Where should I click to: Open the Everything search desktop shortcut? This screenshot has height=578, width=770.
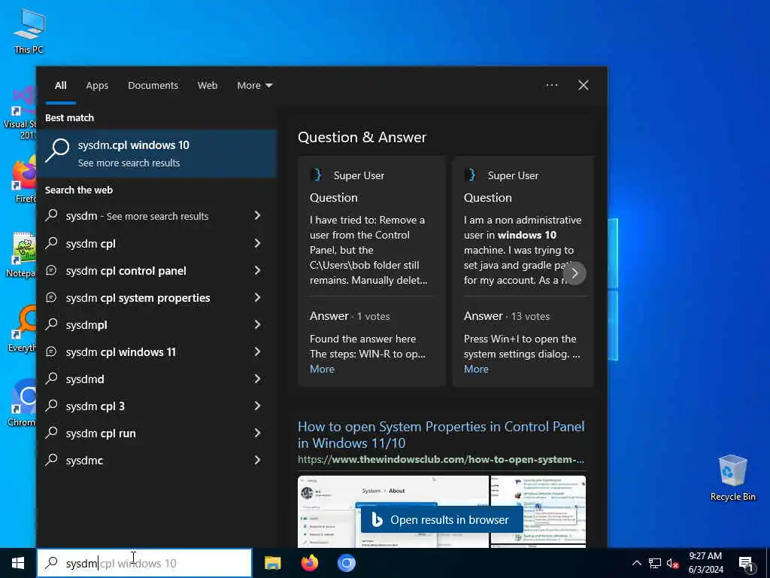tap(23, 328)
